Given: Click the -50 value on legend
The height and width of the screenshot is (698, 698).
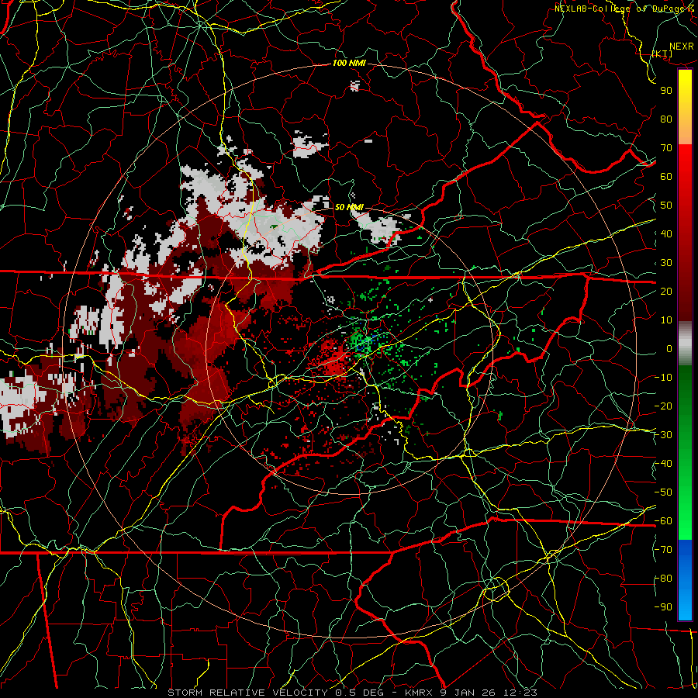Looking at the screenshot, I should (x=663, y=492).
